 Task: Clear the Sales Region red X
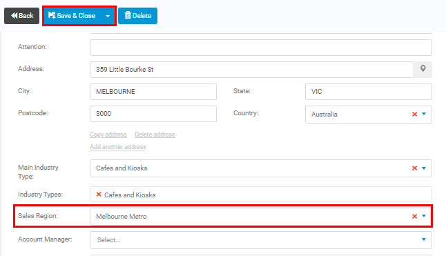pos(414,217)
